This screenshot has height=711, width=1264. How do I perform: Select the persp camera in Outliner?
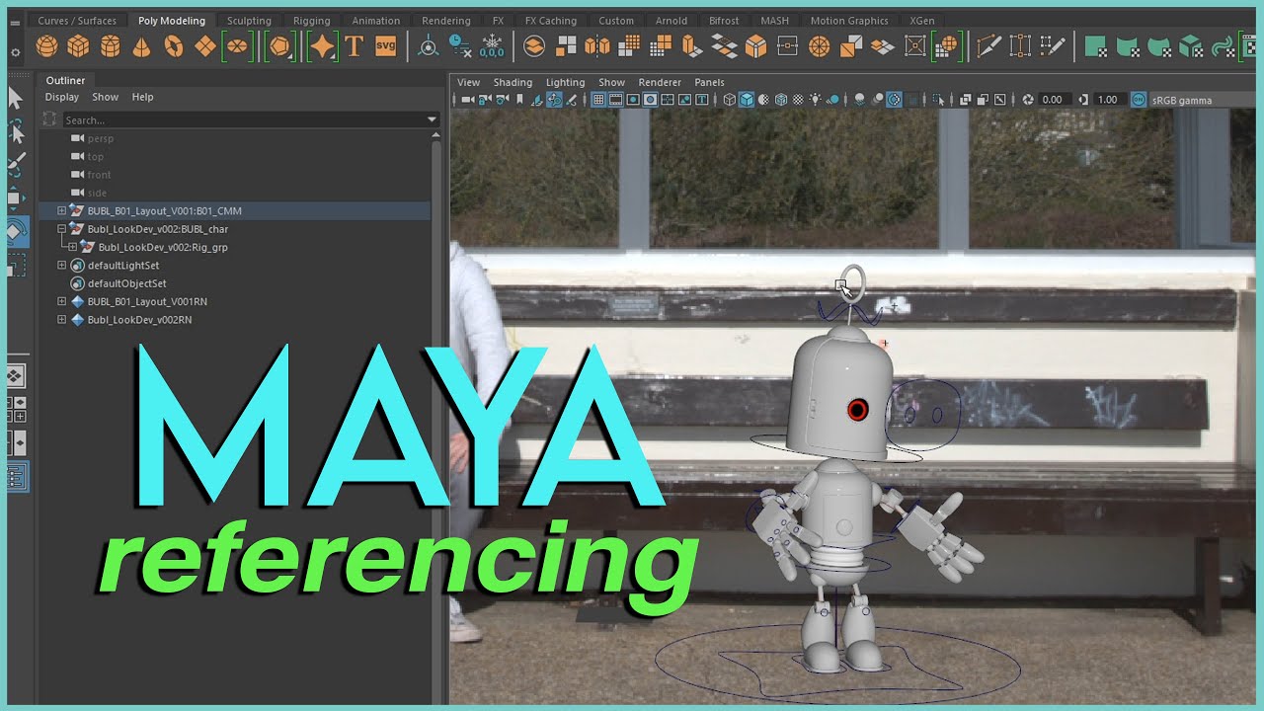coord(101,138)
